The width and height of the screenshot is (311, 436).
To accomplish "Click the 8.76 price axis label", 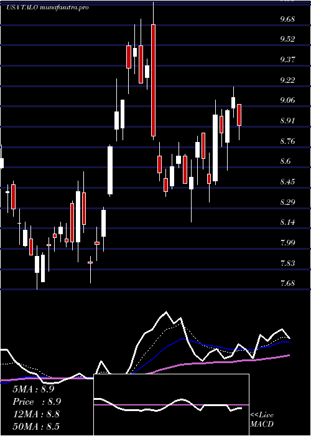I will pos(287,141).
